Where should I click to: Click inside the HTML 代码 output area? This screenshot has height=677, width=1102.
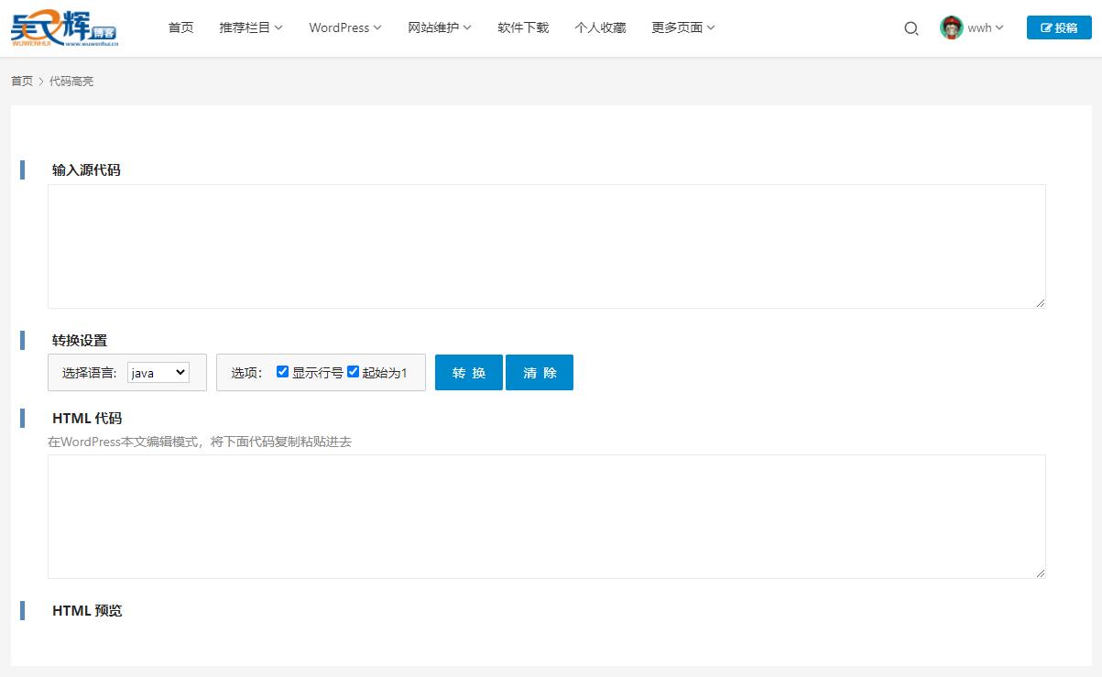pos(546,516)
